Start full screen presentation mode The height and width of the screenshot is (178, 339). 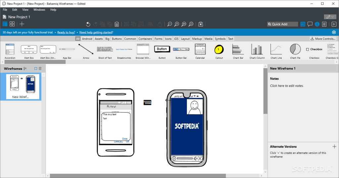click(x=334, y=24)
